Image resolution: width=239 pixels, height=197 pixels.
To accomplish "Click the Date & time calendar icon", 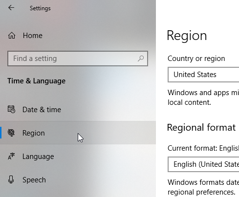I will [11, 109].
